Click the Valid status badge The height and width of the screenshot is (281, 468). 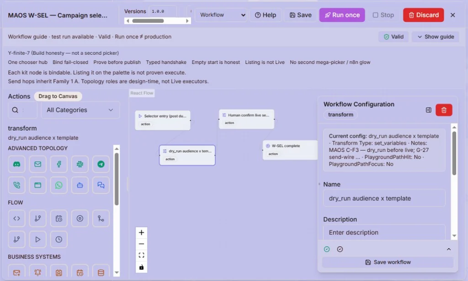(x=394, y=36)
